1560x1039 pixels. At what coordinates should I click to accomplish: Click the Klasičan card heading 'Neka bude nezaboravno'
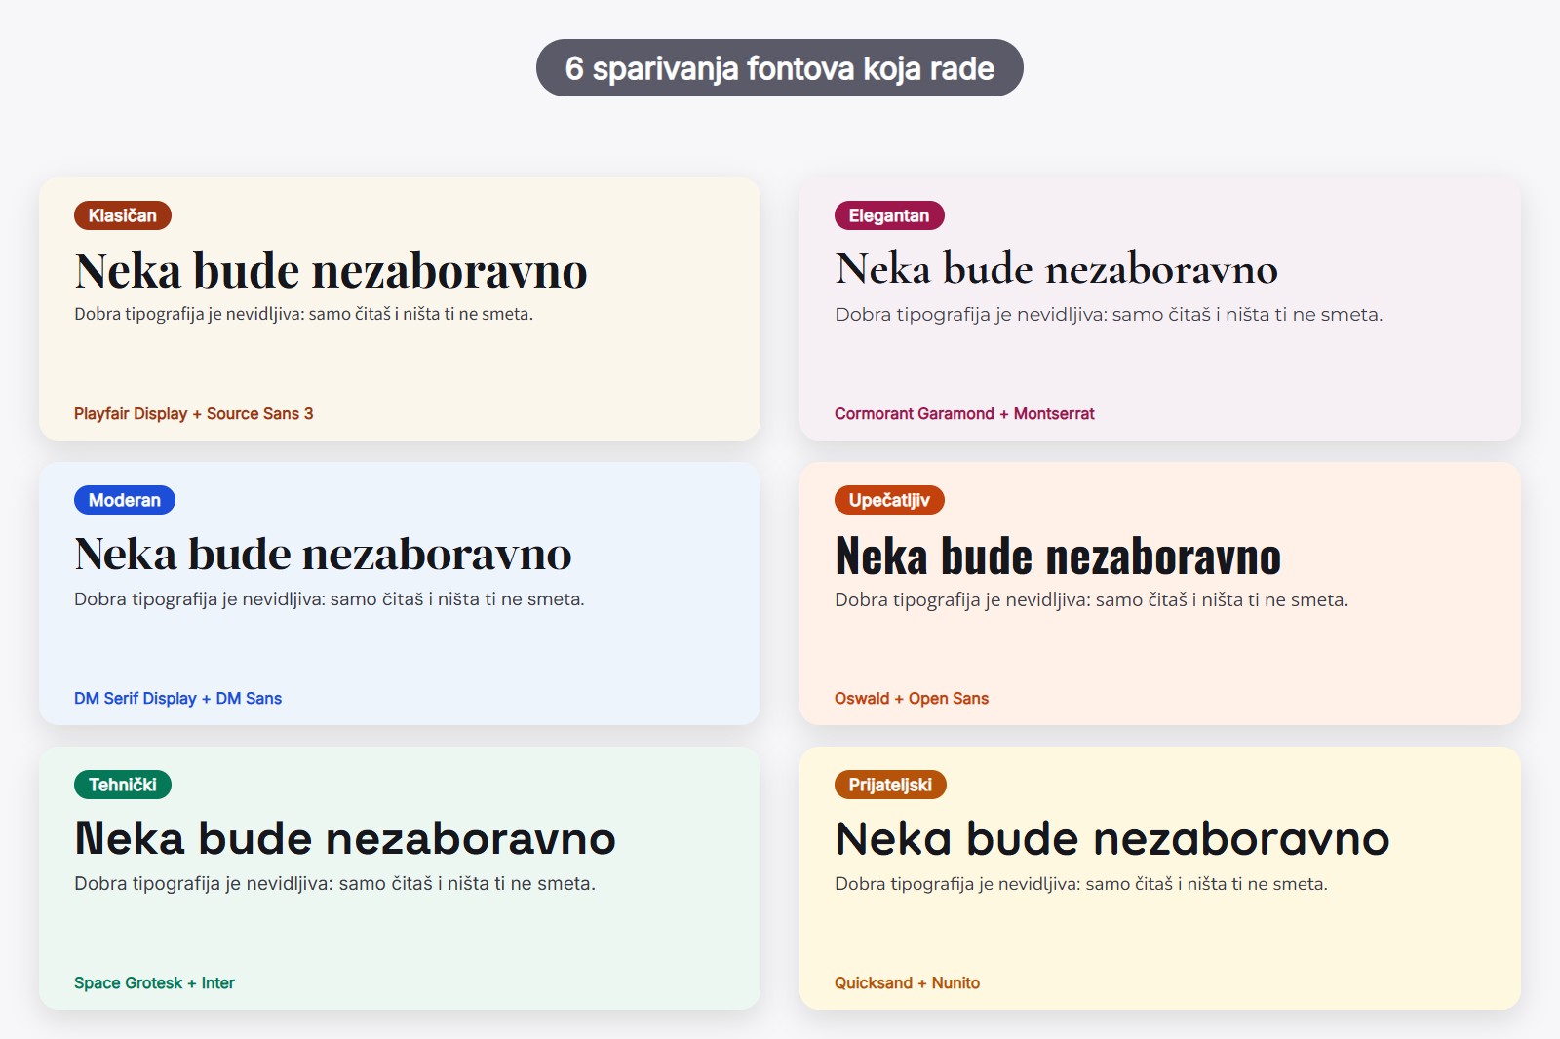(331, 271)
